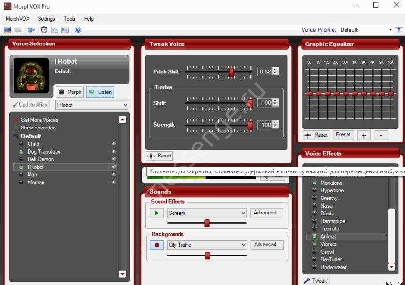Image resolution: width=405 pixels, height=285 pixels.
Task: Select the Hell Demon voice in list
Action: (41, 159)
